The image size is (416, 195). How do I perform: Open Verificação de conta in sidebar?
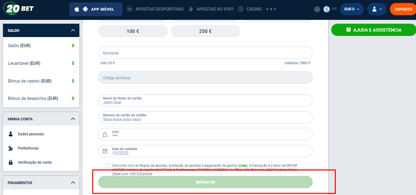pos(34,162)
